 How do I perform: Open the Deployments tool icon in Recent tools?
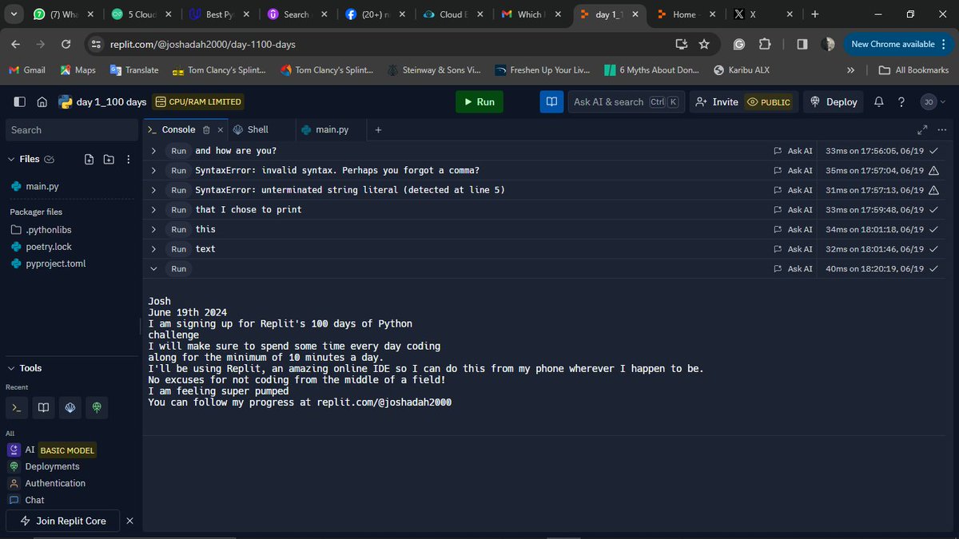click(x=97, y=407)
